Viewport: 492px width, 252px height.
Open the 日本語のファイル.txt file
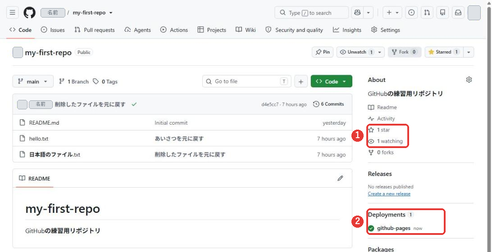pyautogui.click(x=55, y=154)
